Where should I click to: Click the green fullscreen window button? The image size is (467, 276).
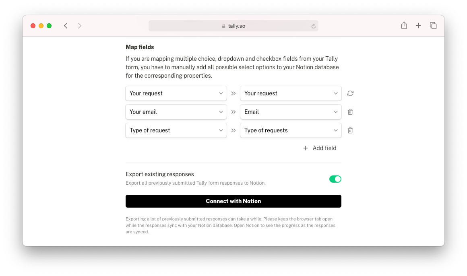pyautogui.click(x=49, y=26)
